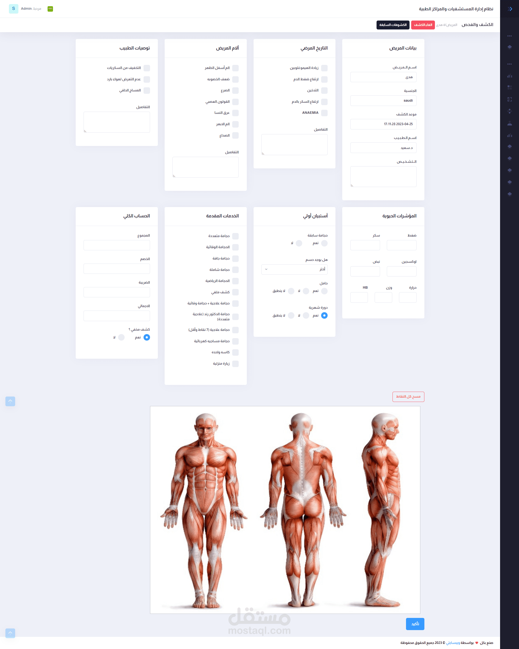Click the four-diamonds sidebar icon
The height and width of the screenshot is (649, 519).
pos(509,111)
